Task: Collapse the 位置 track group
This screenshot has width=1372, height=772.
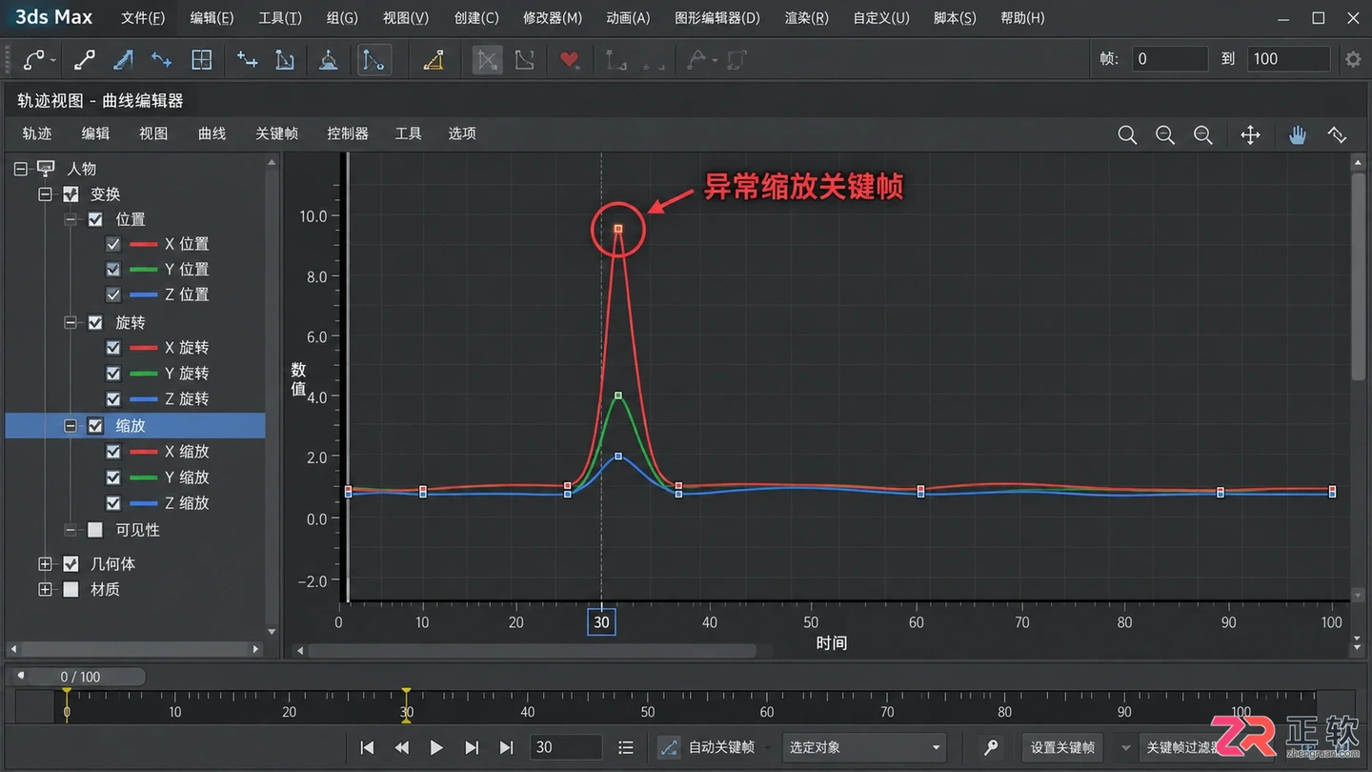Action: pyautogui.click(x=71, y=219)
